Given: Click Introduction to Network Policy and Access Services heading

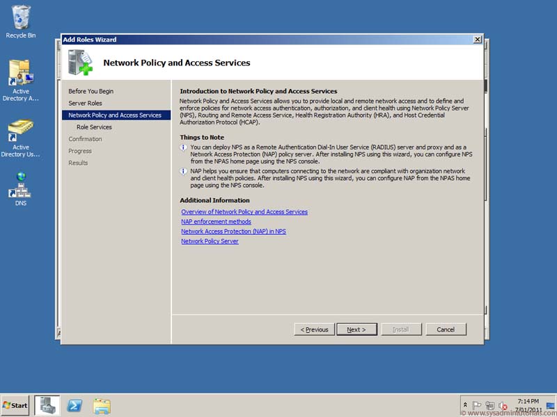Looking at the screenshot, I should pyautogui.click(x=258, y=91).
